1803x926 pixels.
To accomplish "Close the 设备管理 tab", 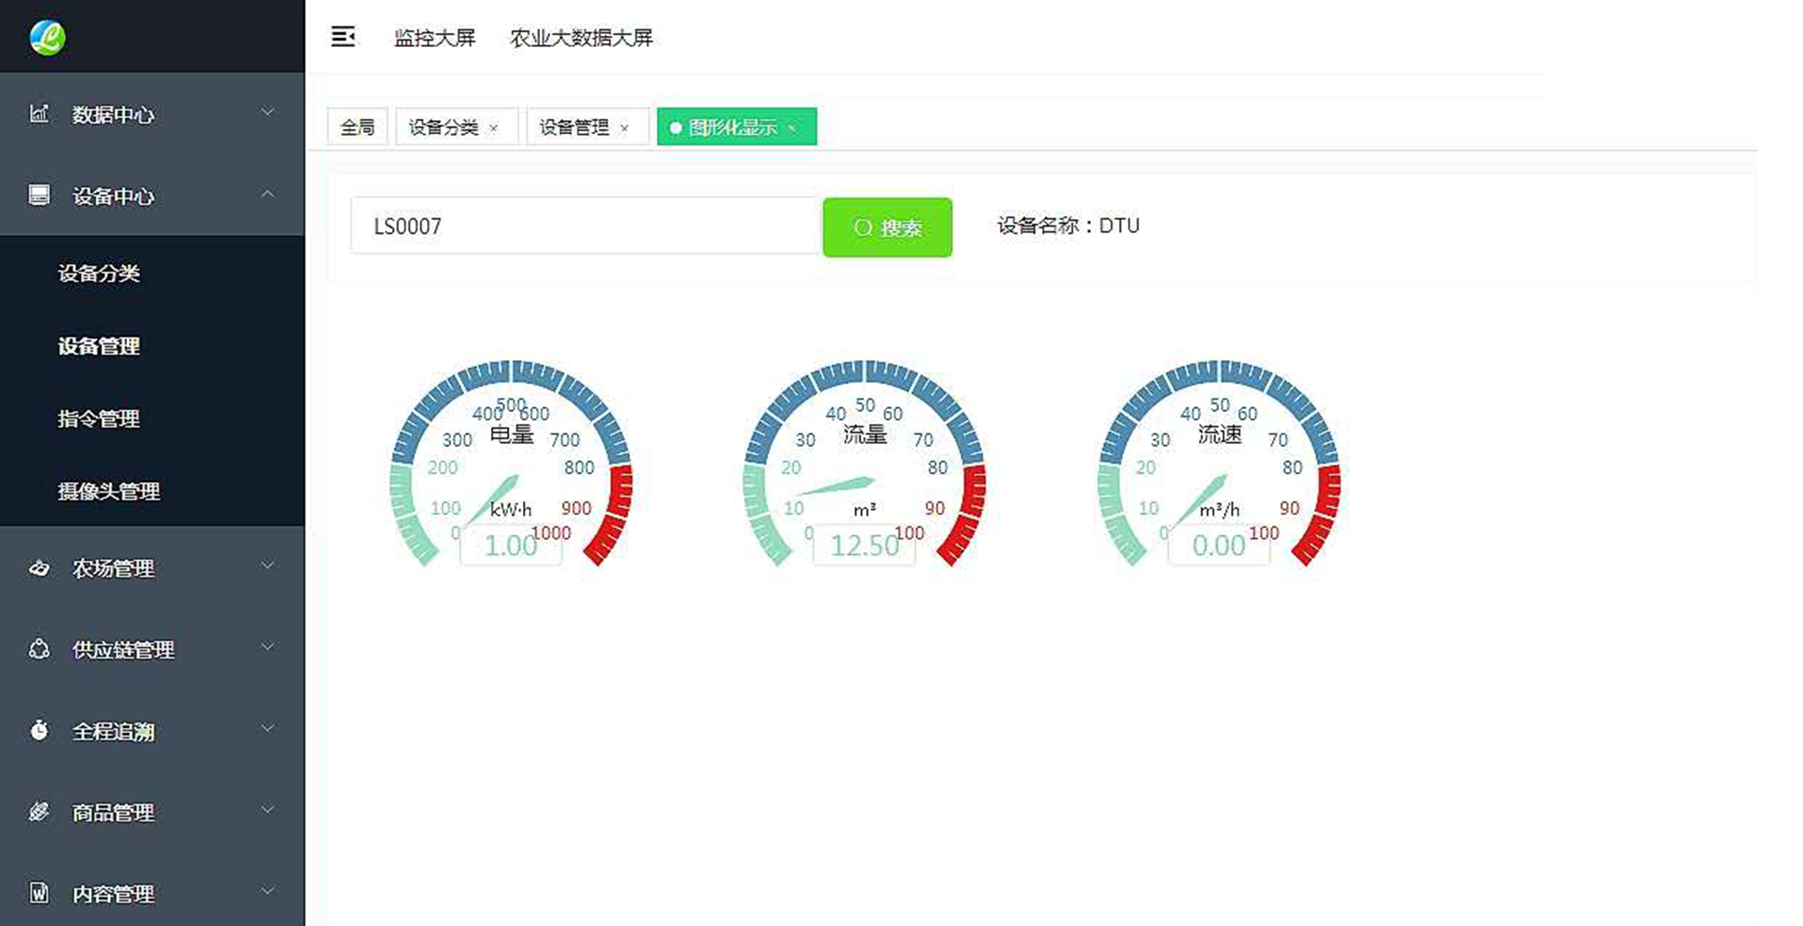I will click(624, 128).
